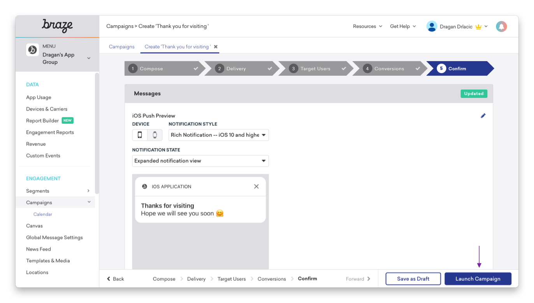
Task: Open the app group icon menu
Action: 32,50
